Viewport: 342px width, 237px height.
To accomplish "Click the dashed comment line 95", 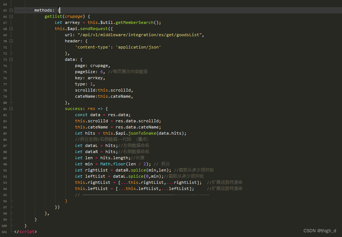I will click(x=142, y=195).
